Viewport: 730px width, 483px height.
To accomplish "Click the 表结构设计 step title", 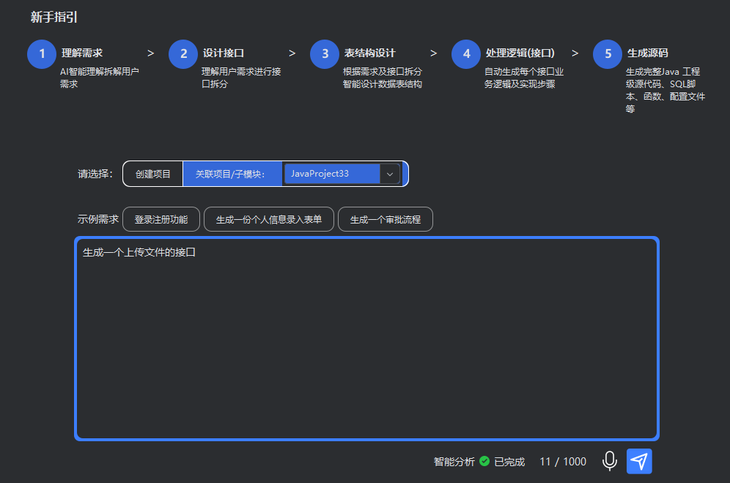I will [369, 53].
